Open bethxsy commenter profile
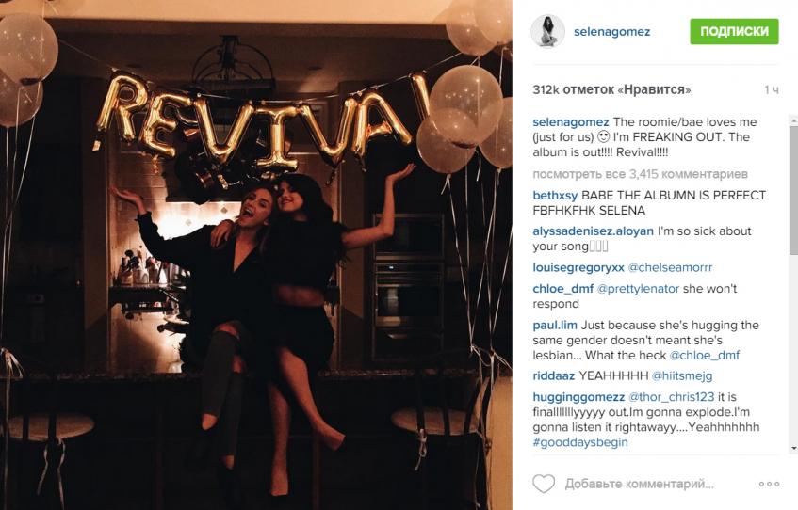 pyautogui.click(x=555, y=196)
